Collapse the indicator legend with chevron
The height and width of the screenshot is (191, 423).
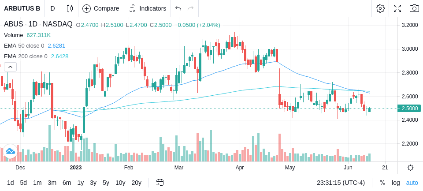[10, 67]
